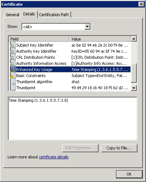Viewport: 146px width, 182px height.
Task: Click the Enhanced Key Usage warning icon
Action: tap(13, 70)
